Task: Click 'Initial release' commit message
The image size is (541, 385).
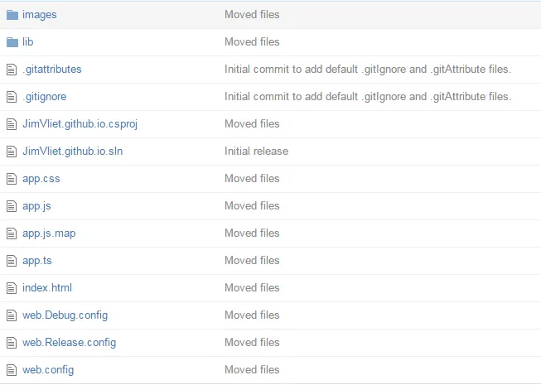Action: pyautogui.click(x=256, y=152)
